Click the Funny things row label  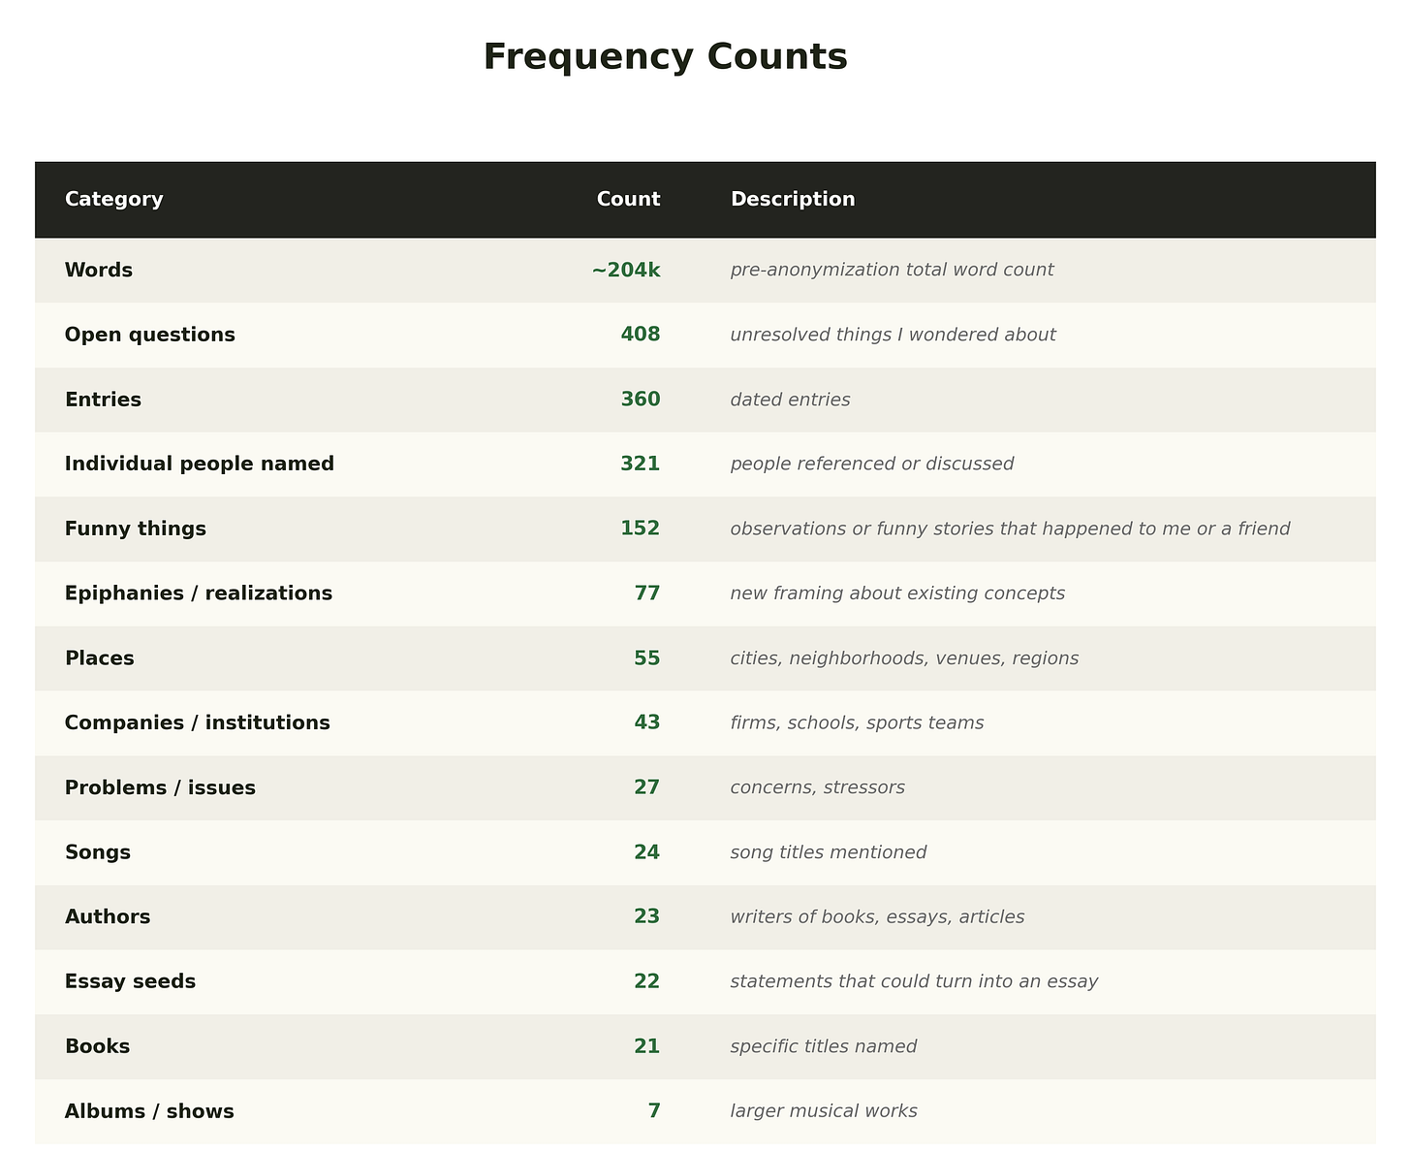click(x=136, y=529)
